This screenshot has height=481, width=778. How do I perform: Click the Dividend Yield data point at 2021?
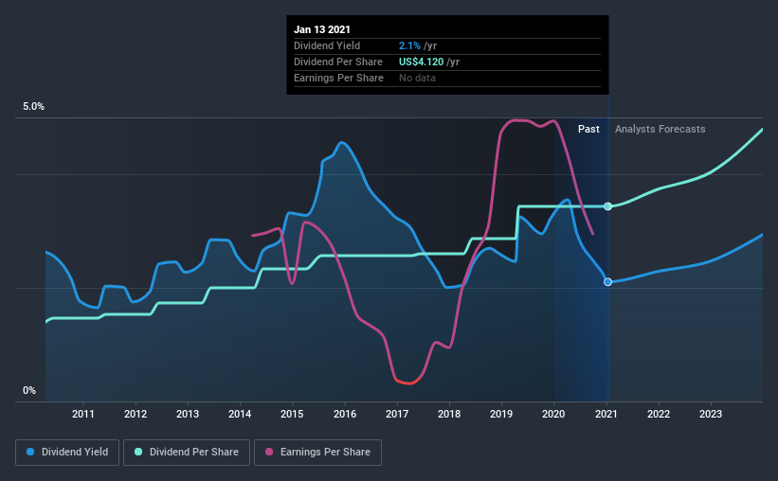tap(607, 281)
